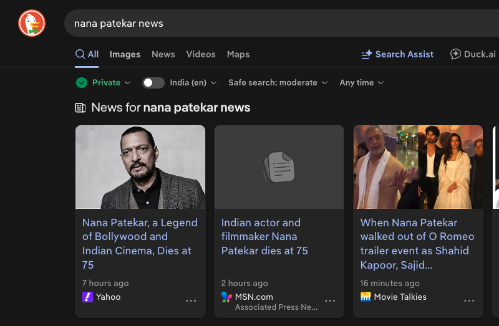Click the '2 hours ago' timestamp
The width and height of the screenshot is (499, 326).
(x=245, y=283)
